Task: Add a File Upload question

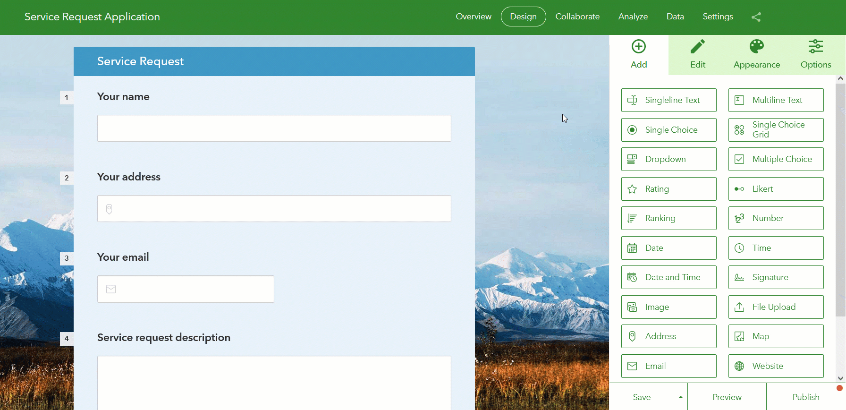Action: [776, 307]
